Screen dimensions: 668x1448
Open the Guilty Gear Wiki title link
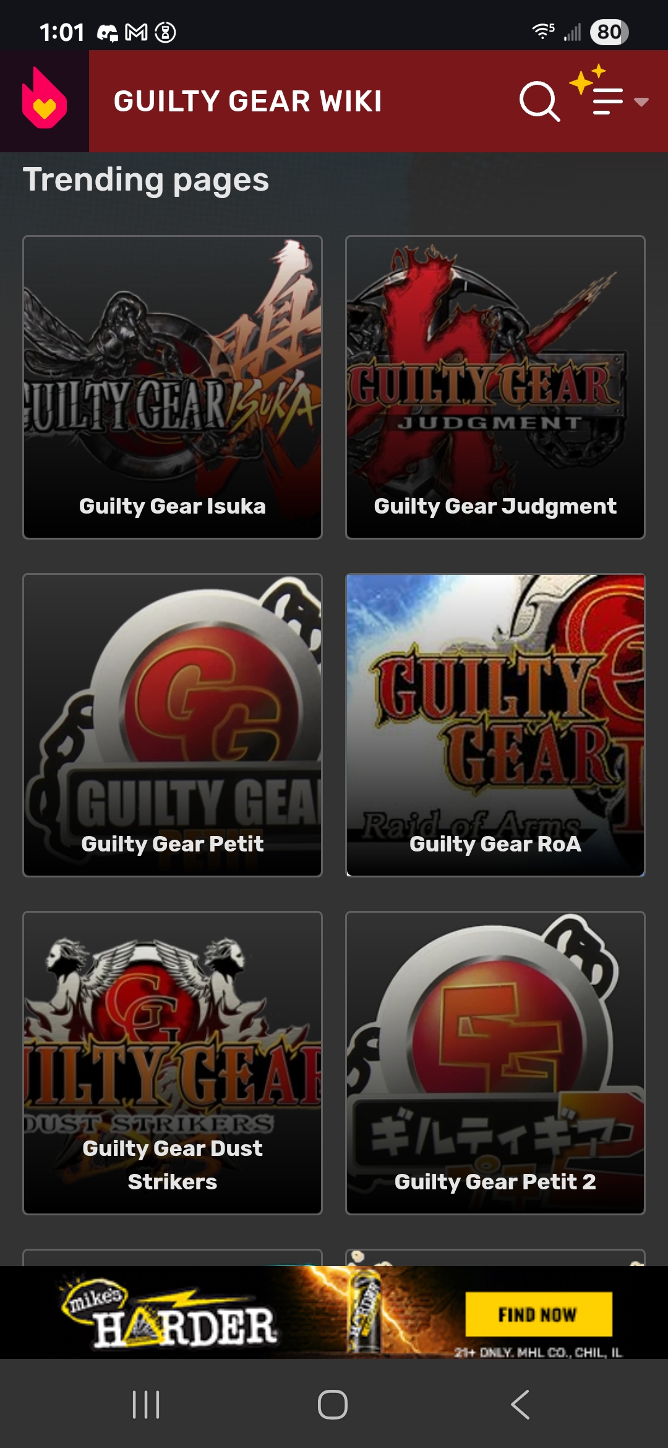[247, 101]
